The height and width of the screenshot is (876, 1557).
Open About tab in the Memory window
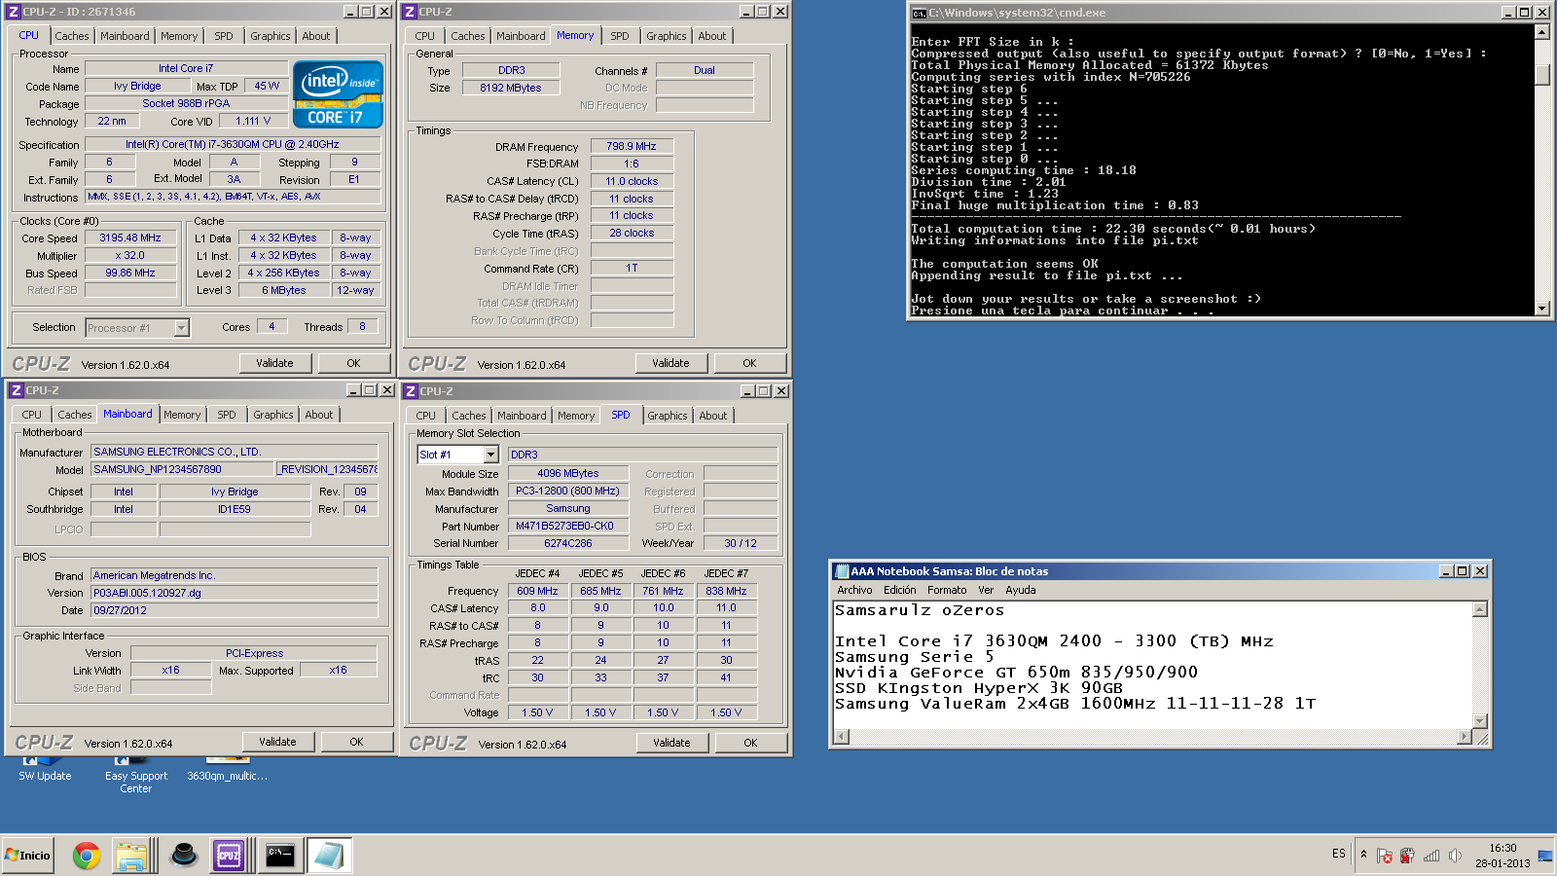click(x=712, y=36)
